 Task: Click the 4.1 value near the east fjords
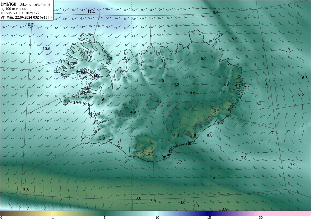238,85
